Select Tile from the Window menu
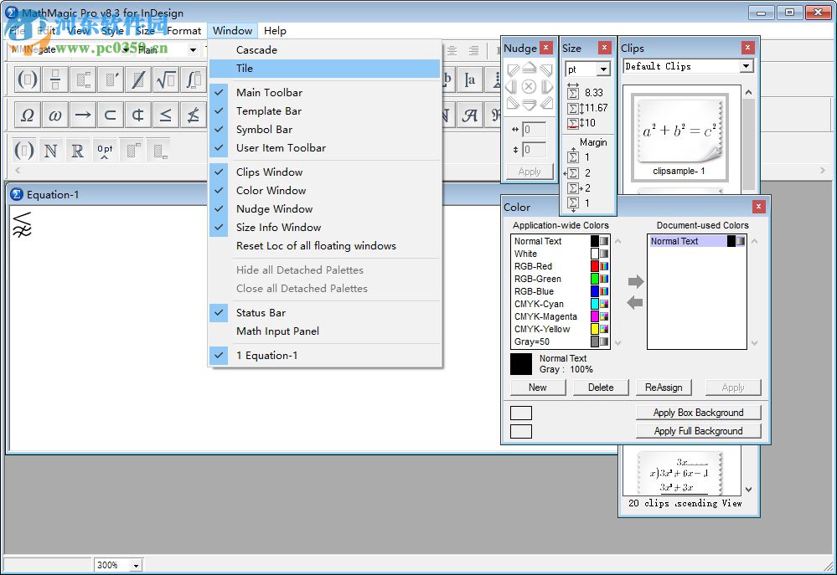This screenshot has width=837, height=575. click(244, 68)
